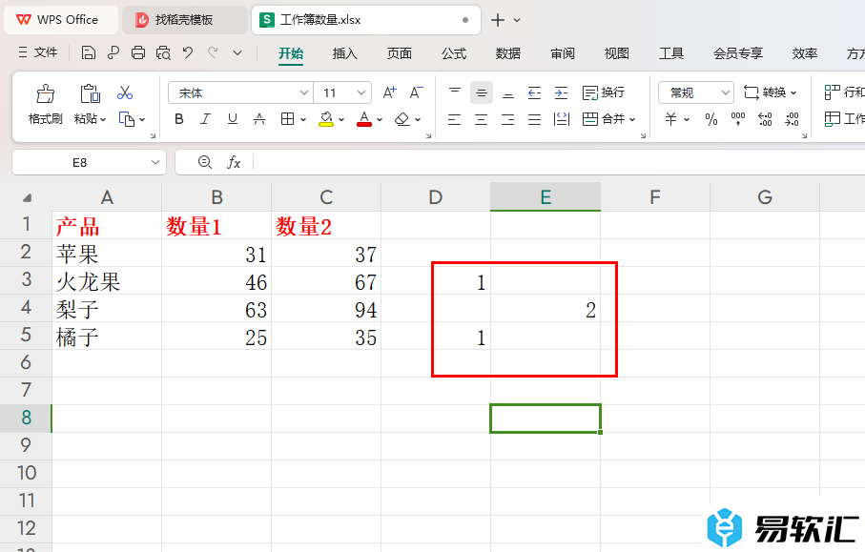Open the font name 宋体 dropdown
The height and width of the screenshot is (552, 865).
pos(304,92)
